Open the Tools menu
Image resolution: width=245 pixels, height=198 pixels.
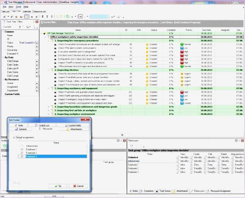click(18, 7)
